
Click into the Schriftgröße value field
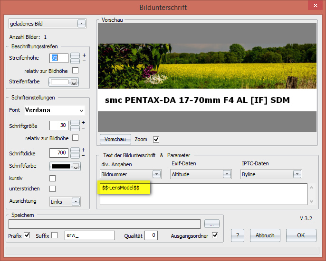click(59, 126)
